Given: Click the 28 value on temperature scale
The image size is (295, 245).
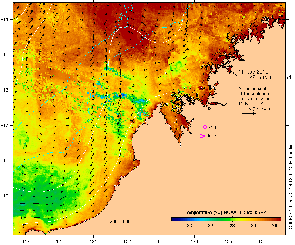Looking at the screenshot, I should coord(232,226).
